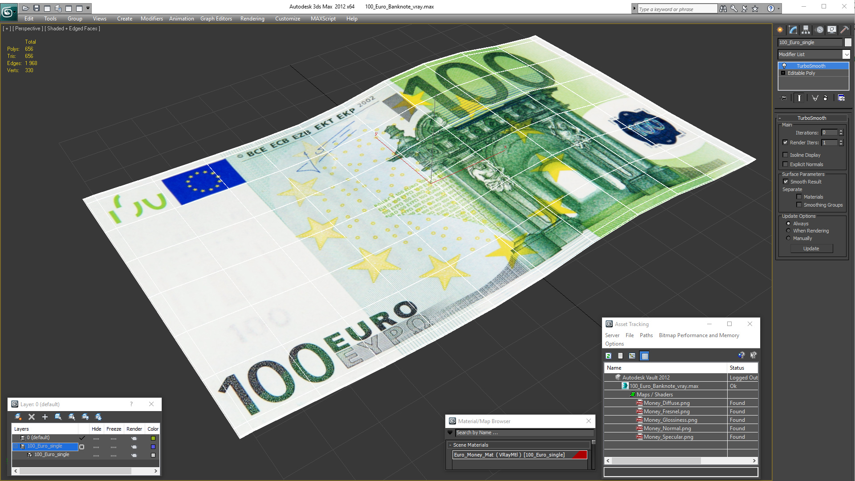This screenshot has height=481, width=855.
Task: Open the Modifiers menu
Action: click(152, 19)
